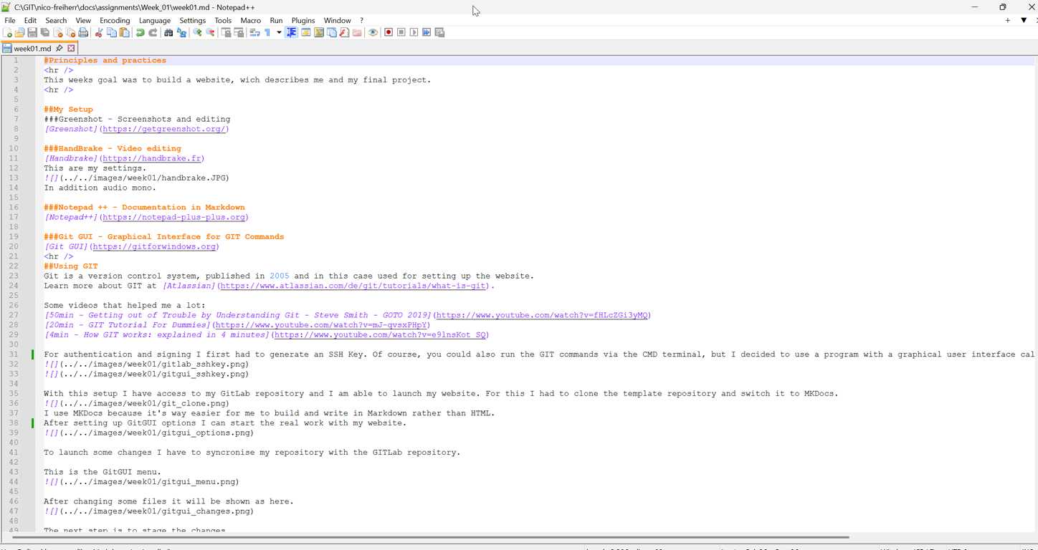Open the Replace dialog toolbar icon
1038x550 pixels.
[181, 32]
